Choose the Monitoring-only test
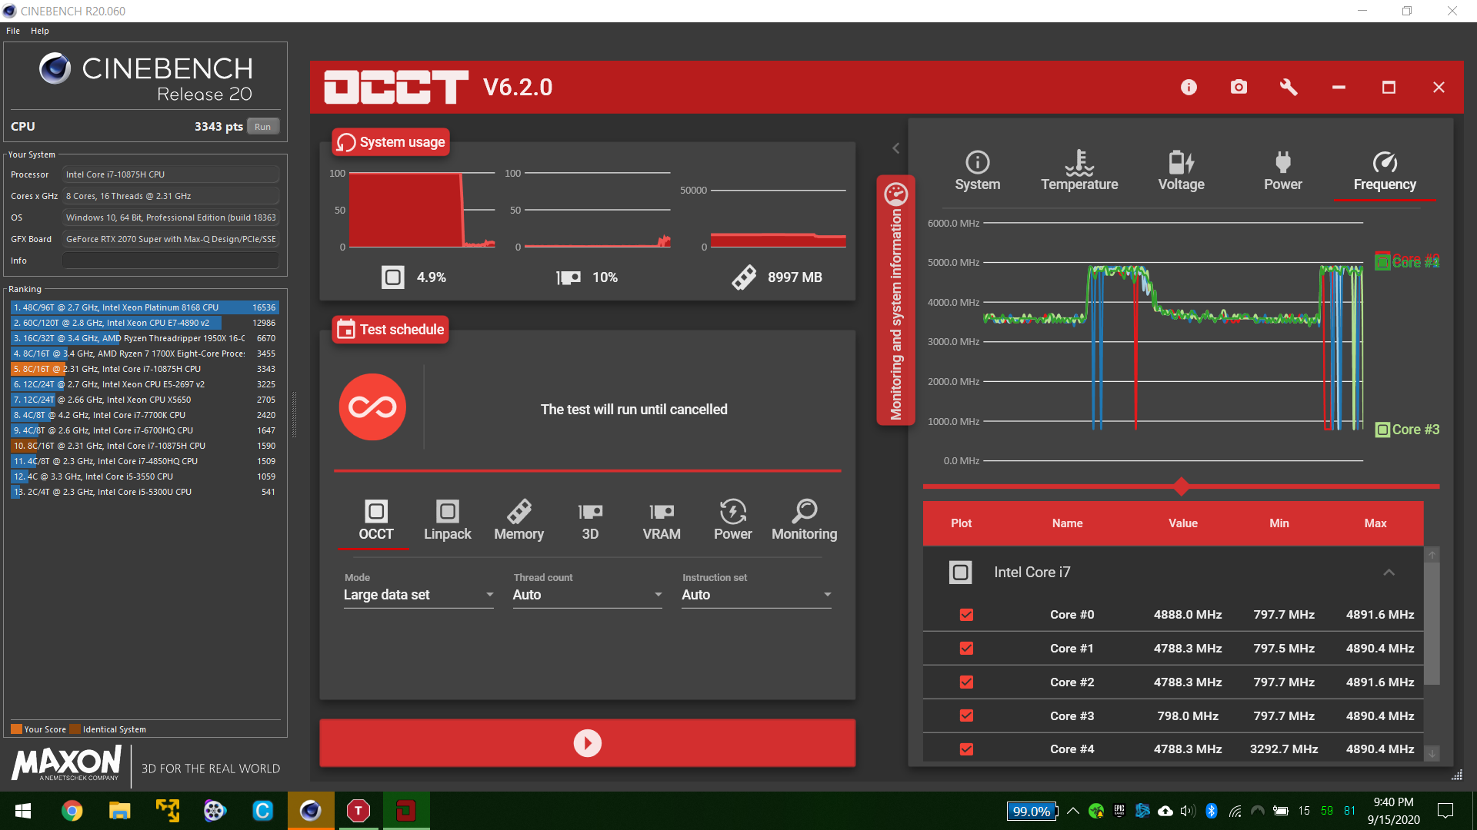This screenshot has width=1477, height=830. 805,520
